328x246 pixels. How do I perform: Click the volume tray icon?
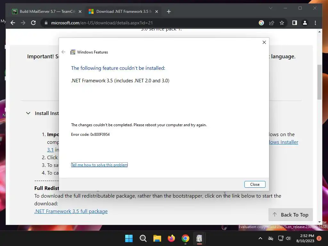pyautogui.click(x=288, y=238)
